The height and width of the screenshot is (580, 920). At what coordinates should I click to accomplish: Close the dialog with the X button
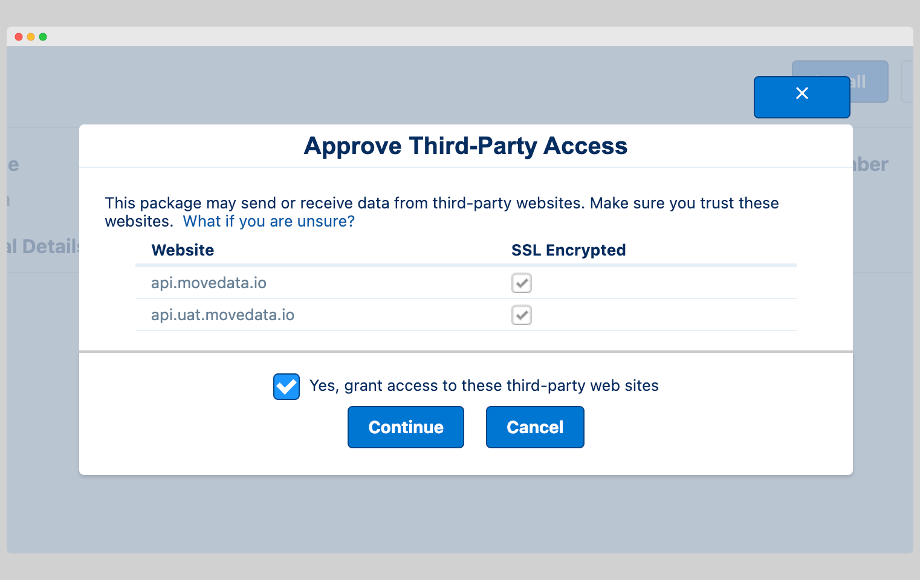click(x=802, y=97)
